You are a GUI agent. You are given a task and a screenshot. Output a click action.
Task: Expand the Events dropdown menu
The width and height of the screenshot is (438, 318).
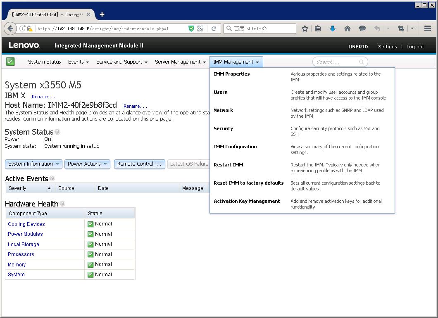pyautogui.click(x=79, y=62)
